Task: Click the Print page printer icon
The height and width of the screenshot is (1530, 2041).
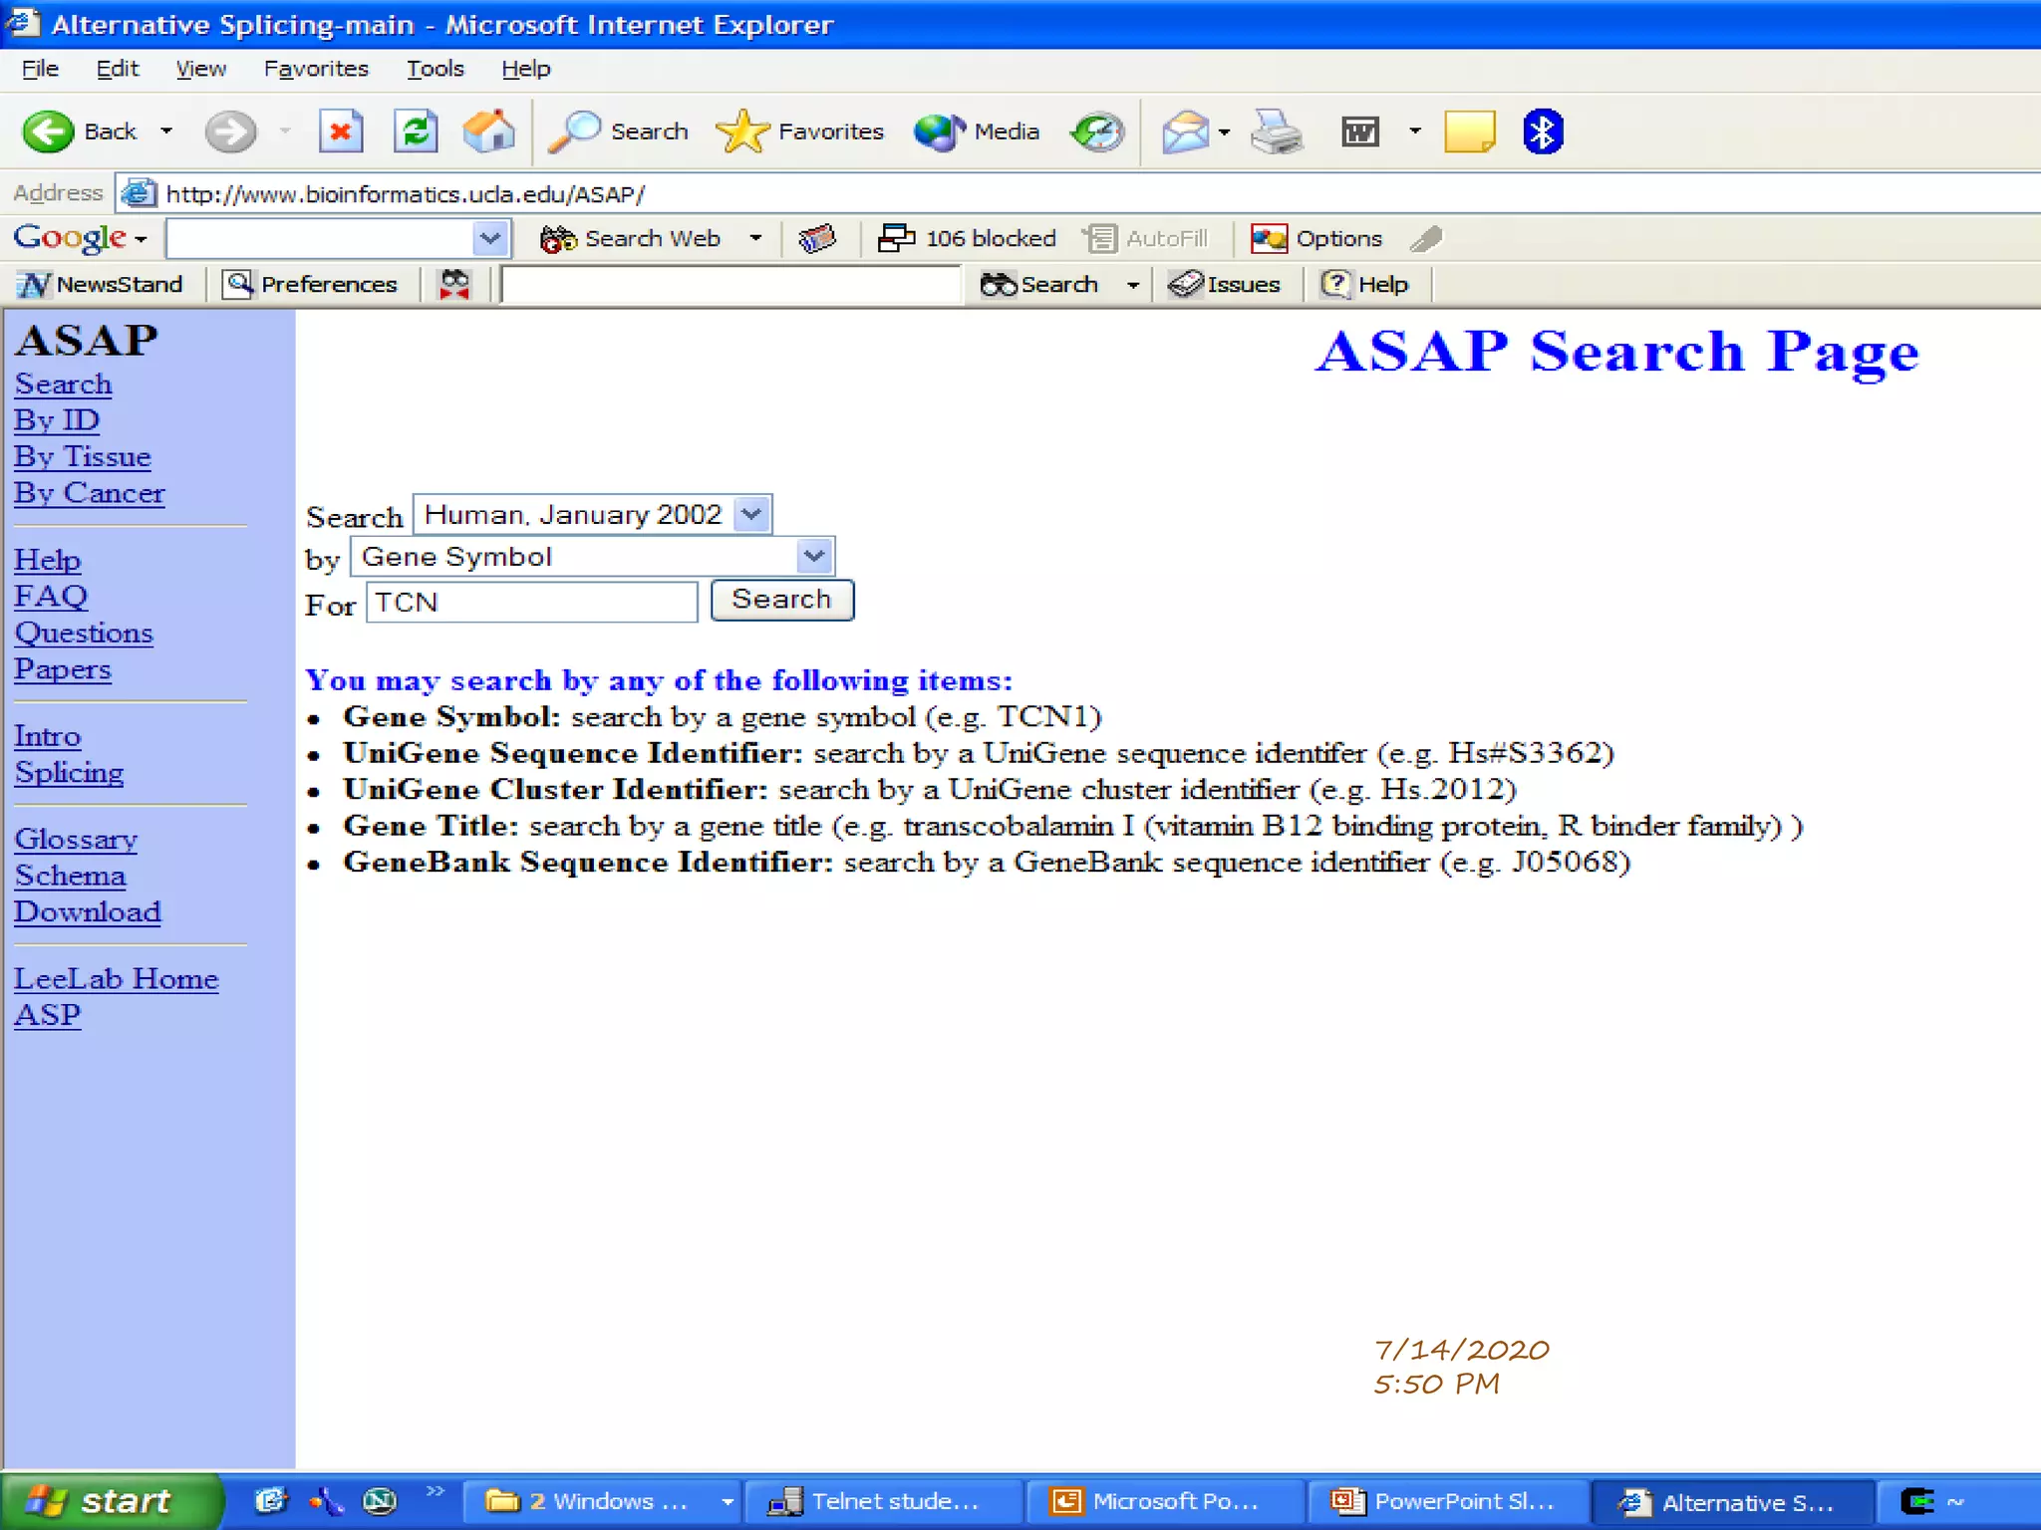Action: click(x=1276, y=131)
